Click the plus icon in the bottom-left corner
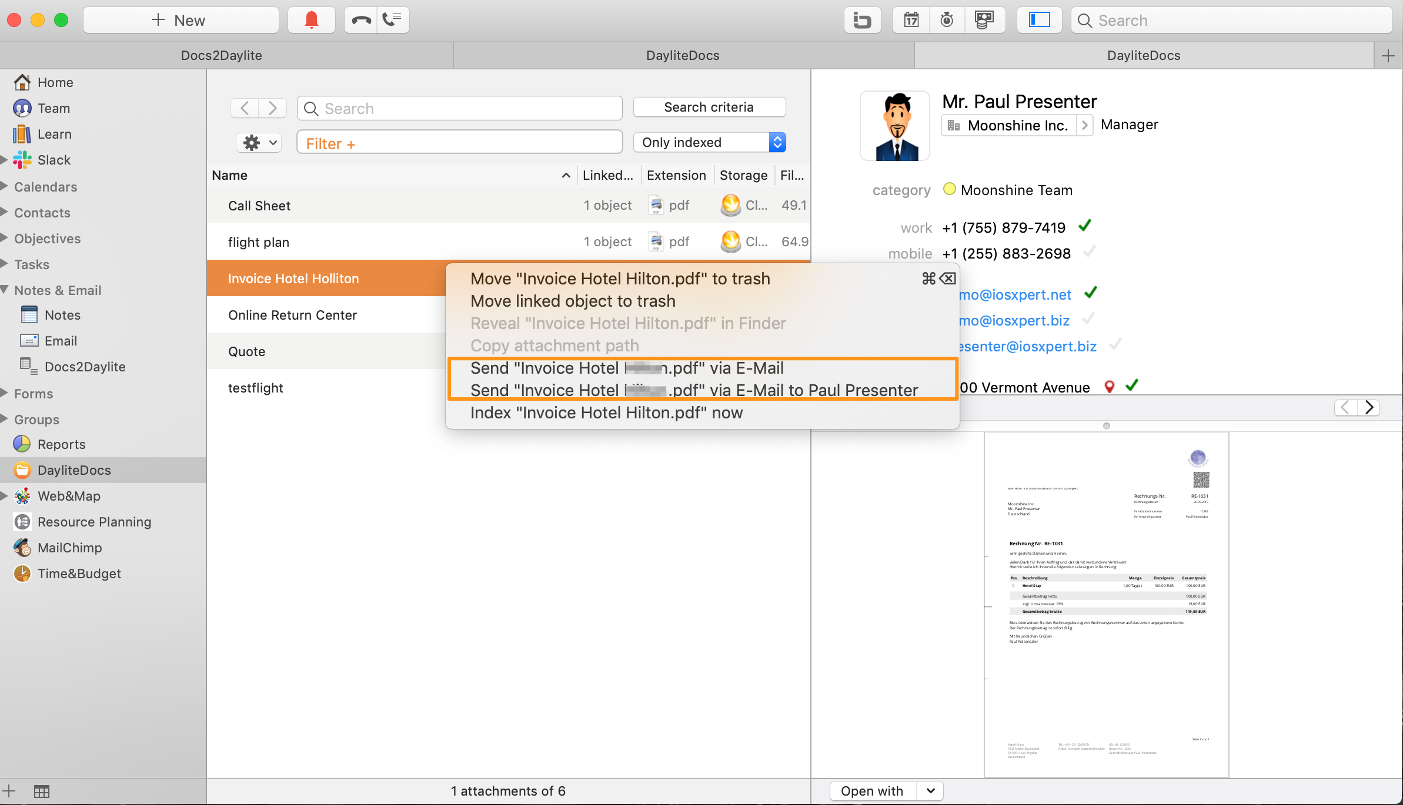Image resolution: width=1403 pixels, height=805 pixels. coord(9,791)
